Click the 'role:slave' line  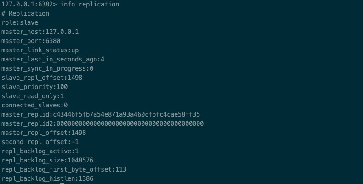20,22
